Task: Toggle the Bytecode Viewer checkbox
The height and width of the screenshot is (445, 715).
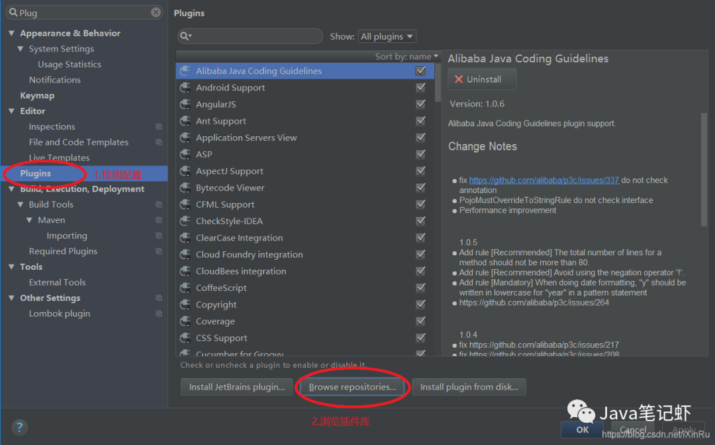Action: [420, 188]
